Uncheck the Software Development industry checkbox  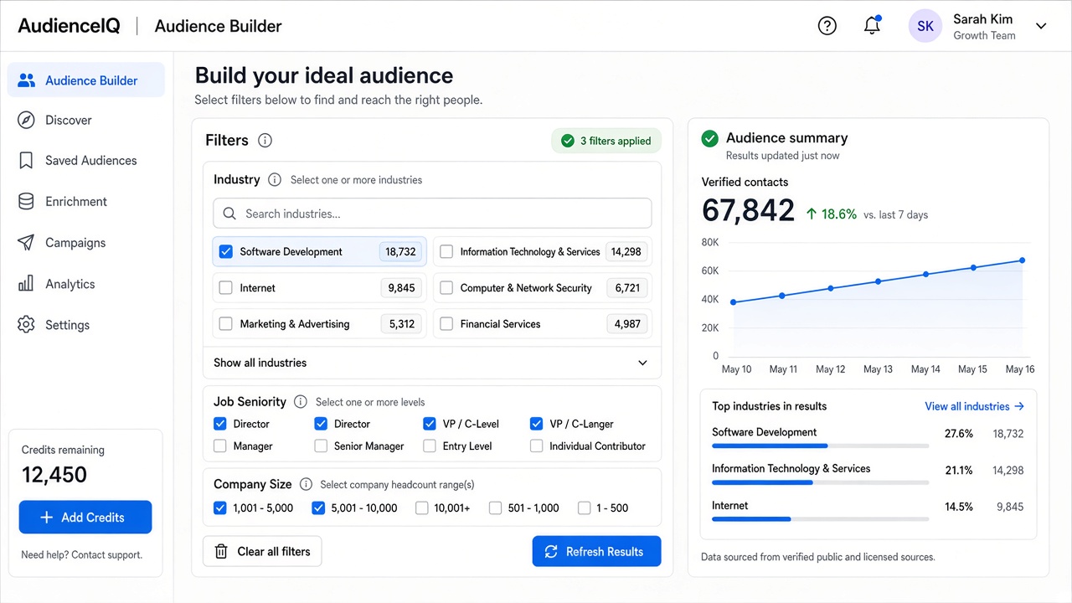pyautogui.click(x=225, y=251)
